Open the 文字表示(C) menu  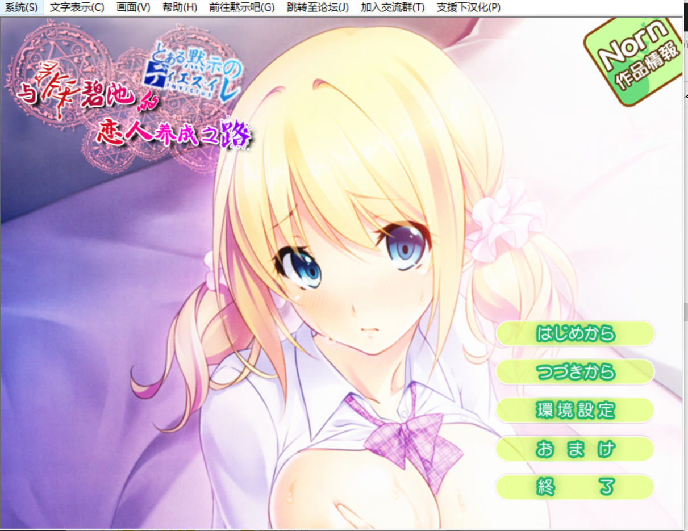point(77,7)
